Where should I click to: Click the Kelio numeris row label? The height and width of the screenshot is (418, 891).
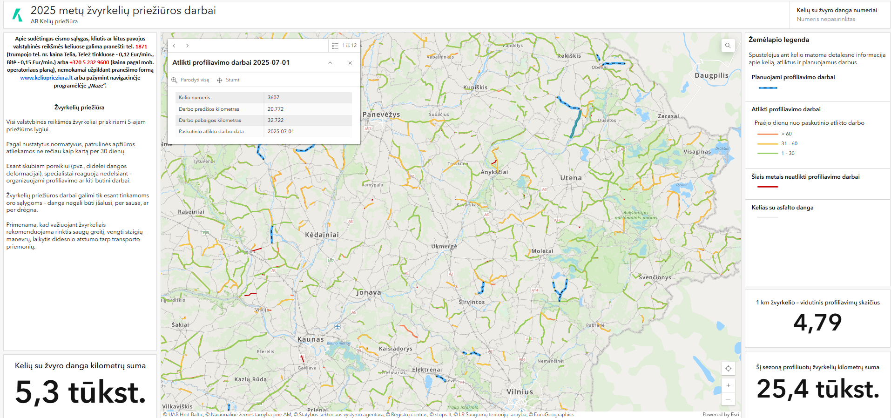click(195, 97)
